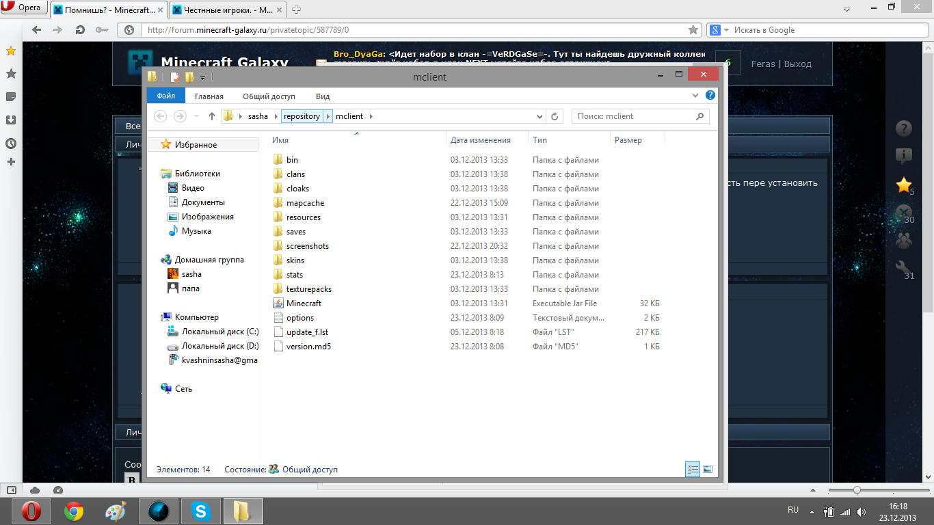The height and width of the screenshot is (525, 934).
Task: Select the Вид ribbon tab
Action: [x=323, y=96]
